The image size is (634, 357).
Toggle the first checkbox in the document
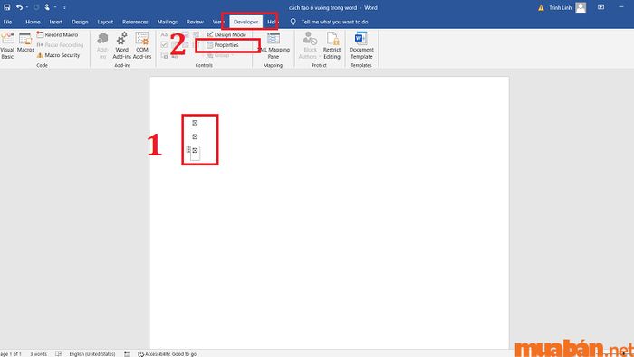pos(195,123)
